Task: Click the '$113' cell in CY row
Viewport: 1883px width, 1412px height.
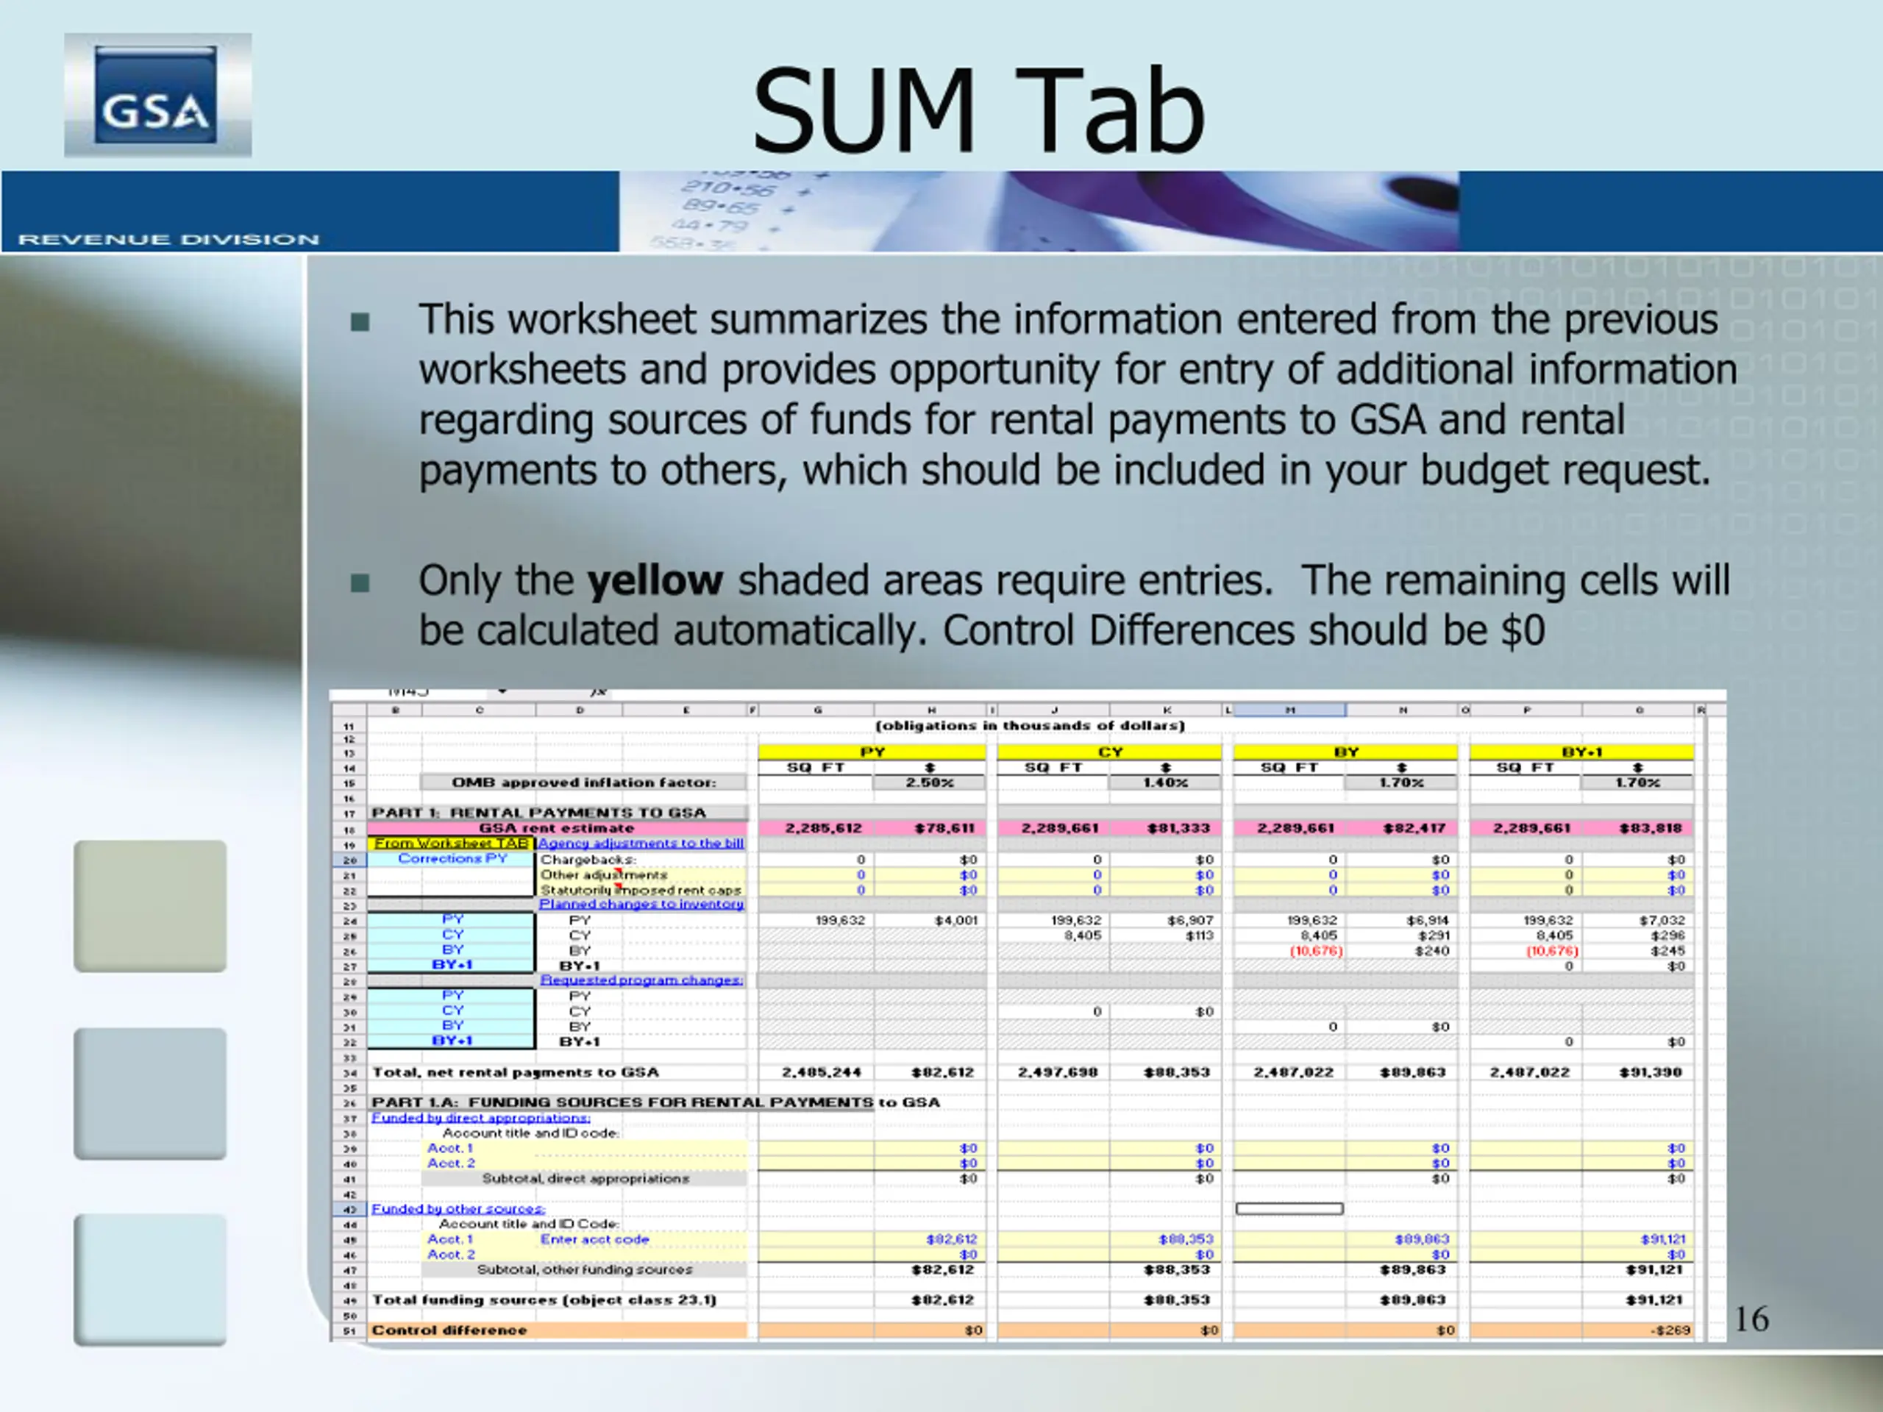Action: point(1165,935)
